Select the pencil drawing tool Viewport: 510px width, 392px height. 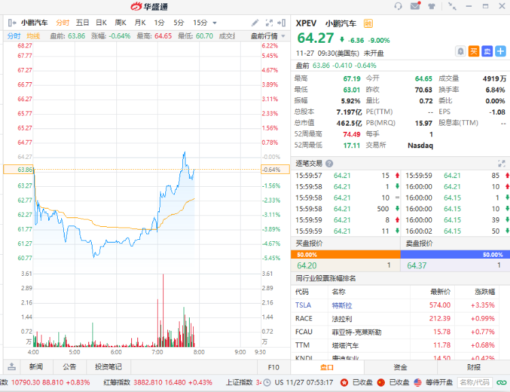coord(255,22)
